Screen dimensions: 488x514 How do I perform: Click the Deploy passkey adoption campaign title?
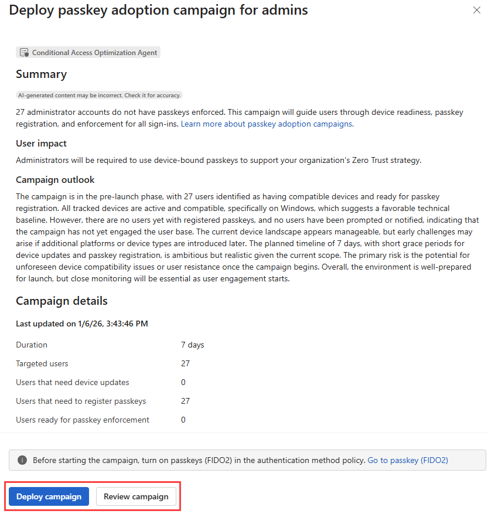(x=158, y=10)
